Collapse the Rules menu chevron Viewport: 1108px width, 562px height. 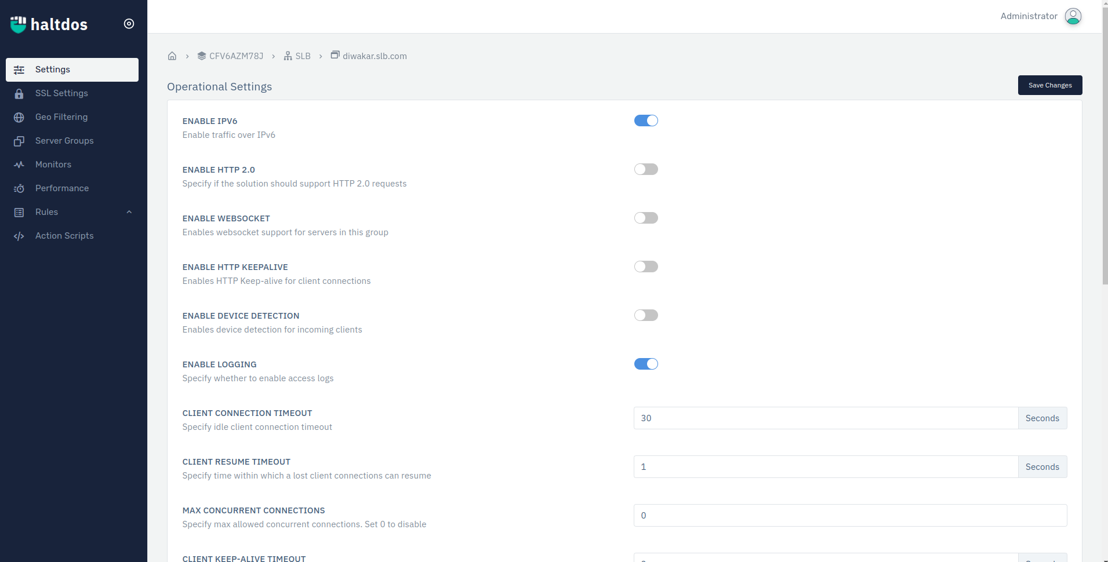(129, 212)
